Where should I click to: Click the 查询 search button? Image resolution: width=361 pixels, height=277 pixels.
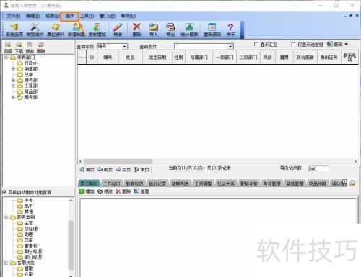tap(335, 45)
